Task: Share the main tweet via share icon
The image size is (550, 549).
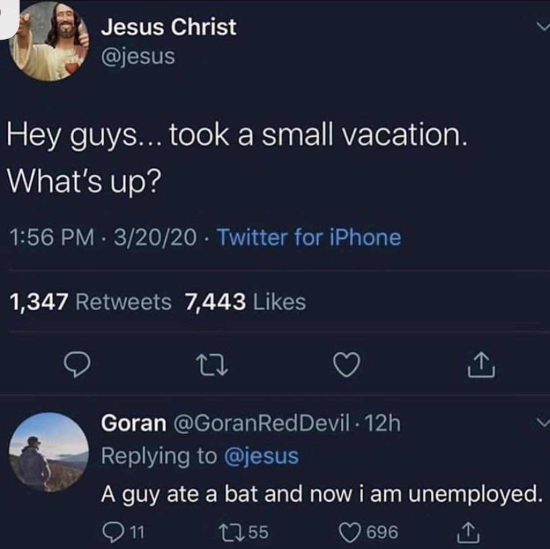Action: tap(484, 364)
